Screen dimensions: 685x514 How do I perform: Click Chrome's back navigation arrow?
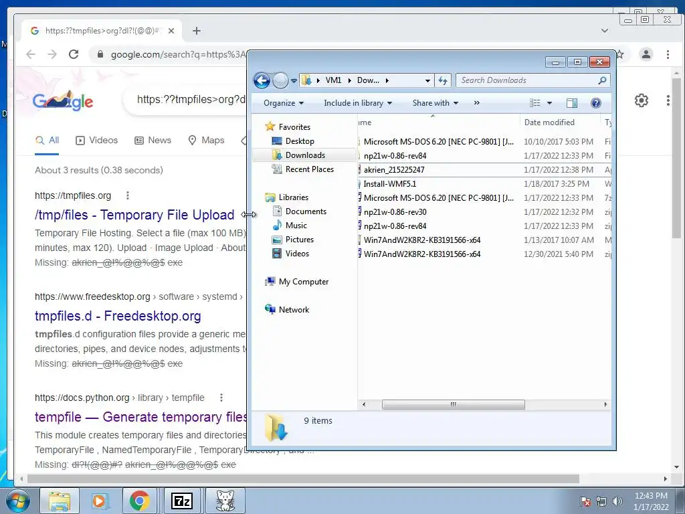click(31, 54)
